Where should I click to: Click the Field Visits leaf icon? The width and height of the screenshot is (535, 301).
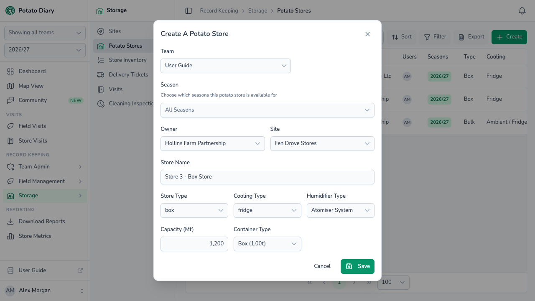[10, 126]
